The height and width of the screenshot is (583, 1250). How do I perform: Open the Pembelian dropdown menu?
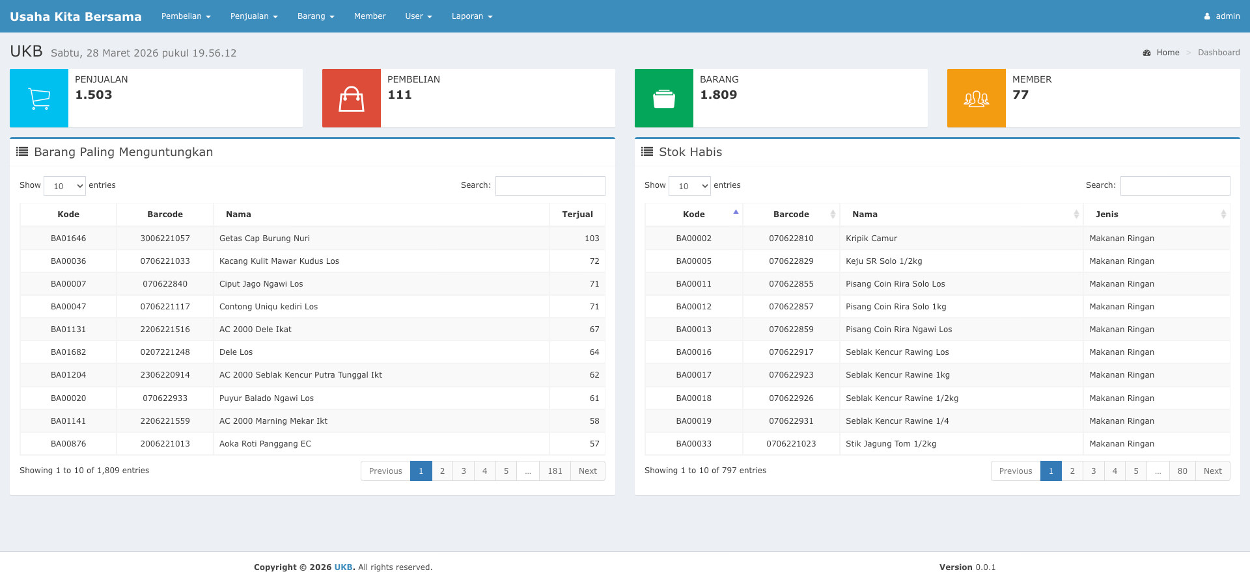click(x=186, y=16)
